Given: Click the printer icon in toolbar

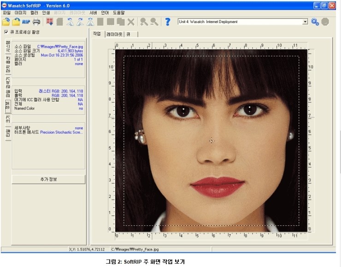Looking at the screenshot, I should [37, 22].
